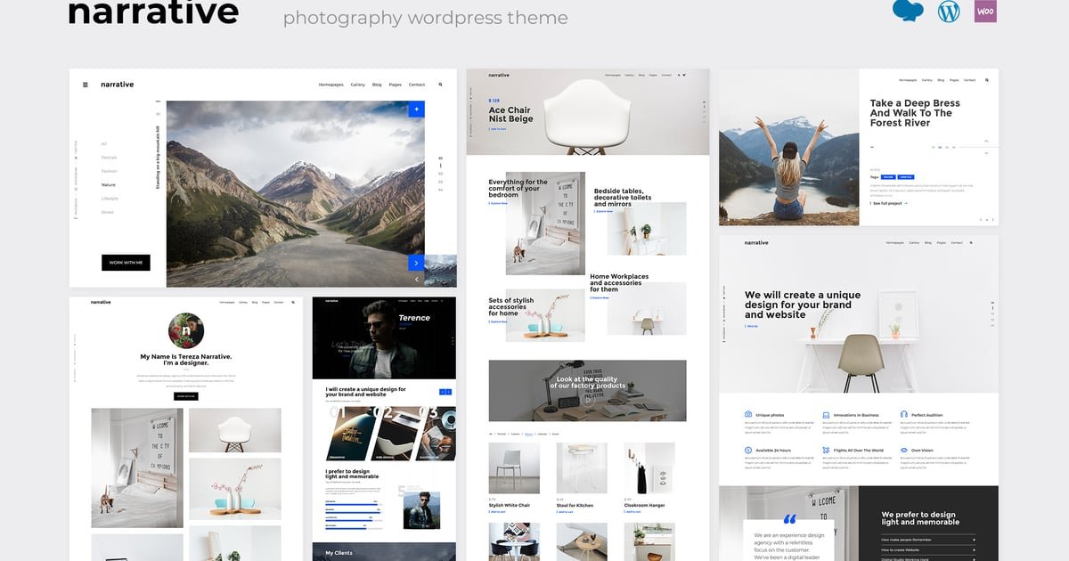Select the Nature gallery filter
This screenshot has width=1069, height=561.
tap(108, 184)
